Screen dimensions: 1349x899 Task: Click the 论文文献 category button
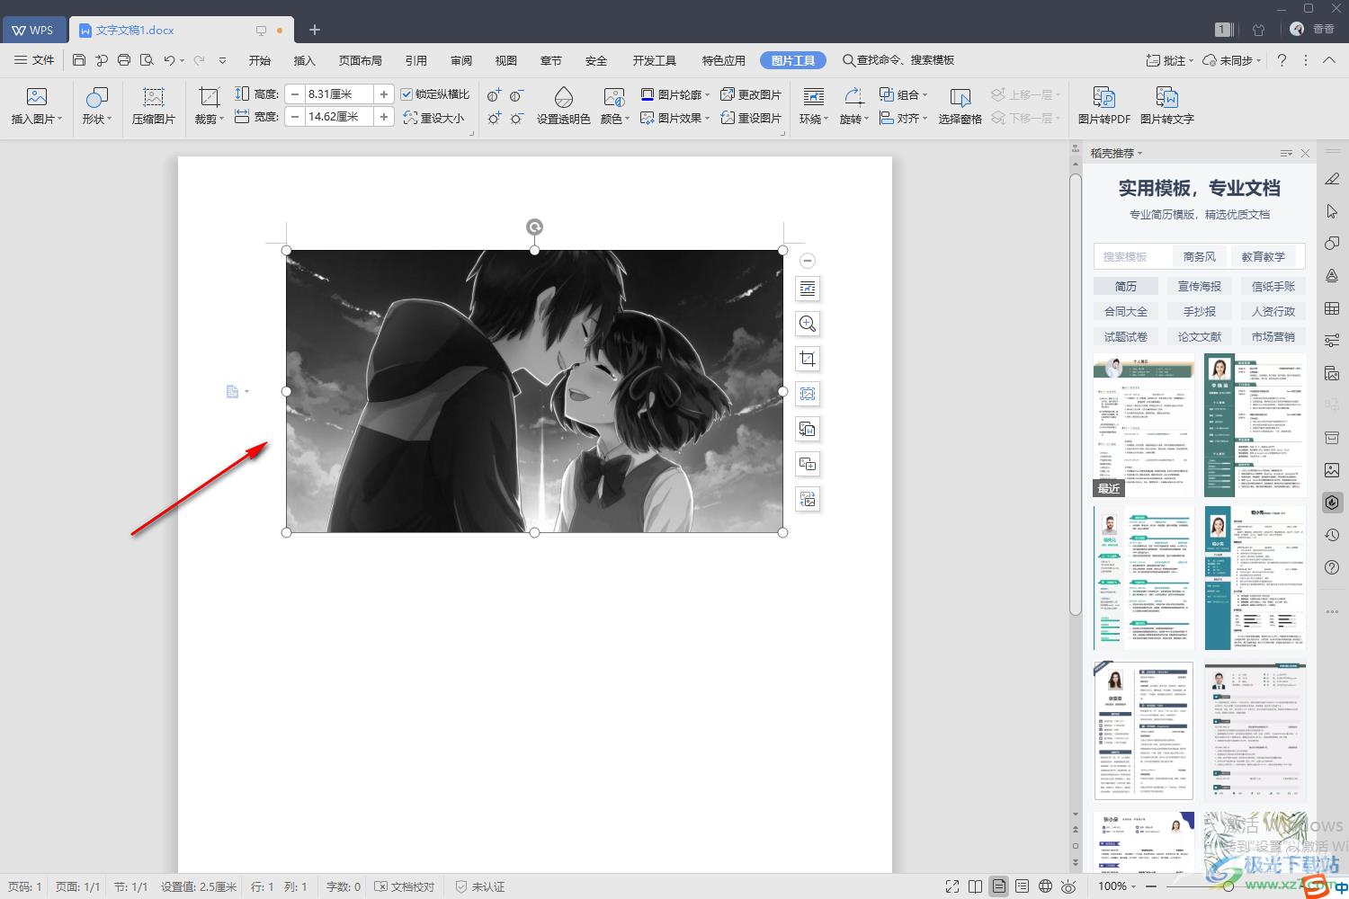click(x=1200, y=336)
